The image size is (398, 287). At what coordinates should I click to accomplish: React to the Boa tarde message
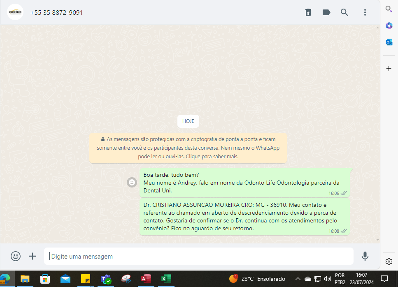132,182
